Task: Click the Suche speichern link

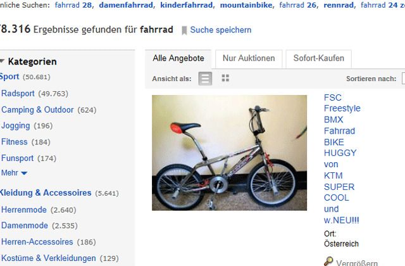Action: pyautogui.click(x=221, y=30)
